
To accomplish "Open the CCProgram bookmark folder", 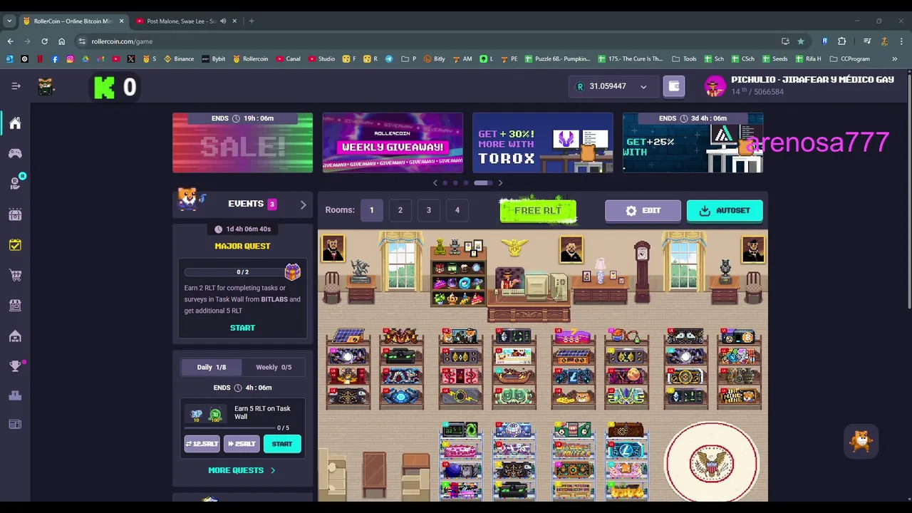I will [x=850, y=59].
